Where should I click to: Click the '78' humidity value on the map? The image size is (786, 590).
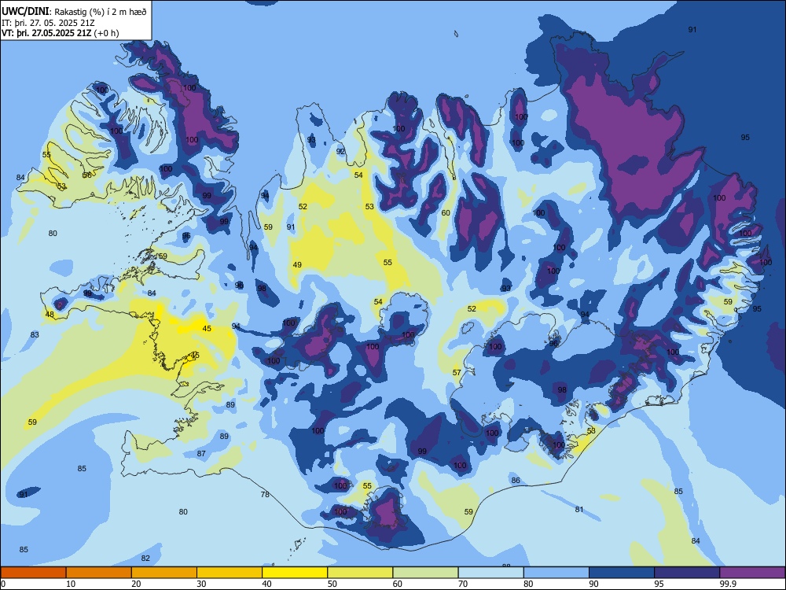point(265,494)
